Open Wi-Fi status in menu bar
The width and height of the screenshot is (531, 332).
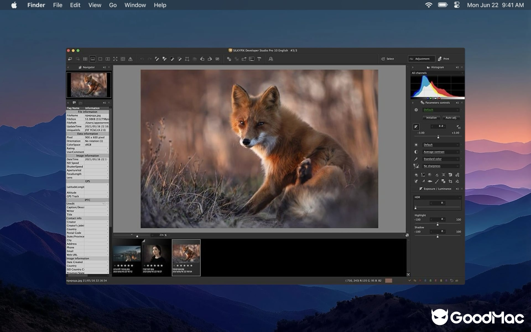[x=429, y=5]
